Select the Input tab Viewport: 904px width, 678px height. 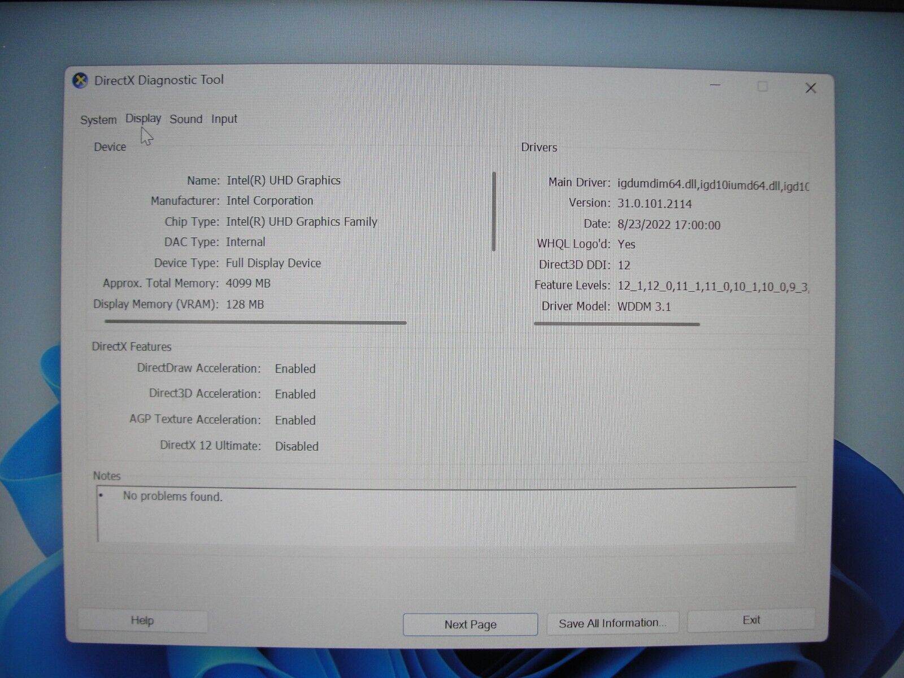pos(224,119)
